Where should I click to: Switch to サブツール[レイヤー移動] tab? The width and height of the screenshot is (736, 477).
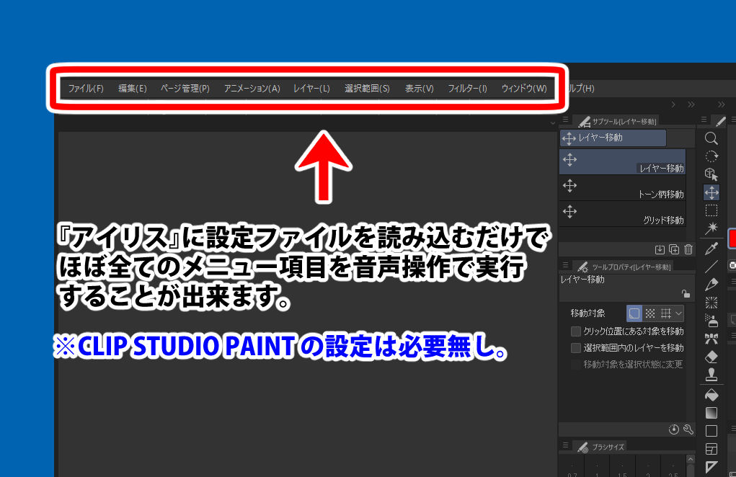[617, 122]
